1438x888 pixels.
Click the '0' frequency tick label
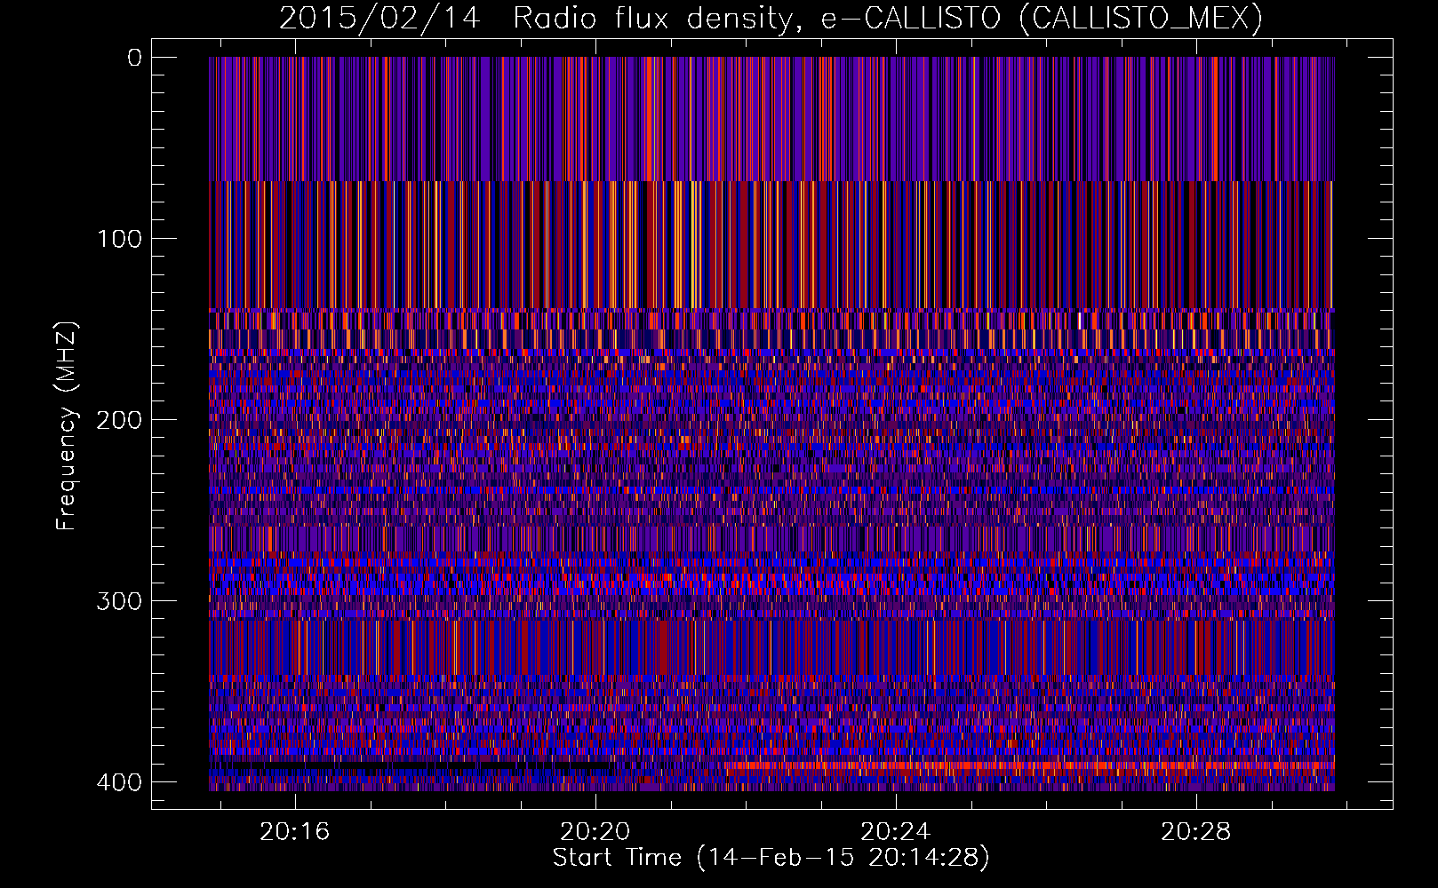click(x=134, y=58)
